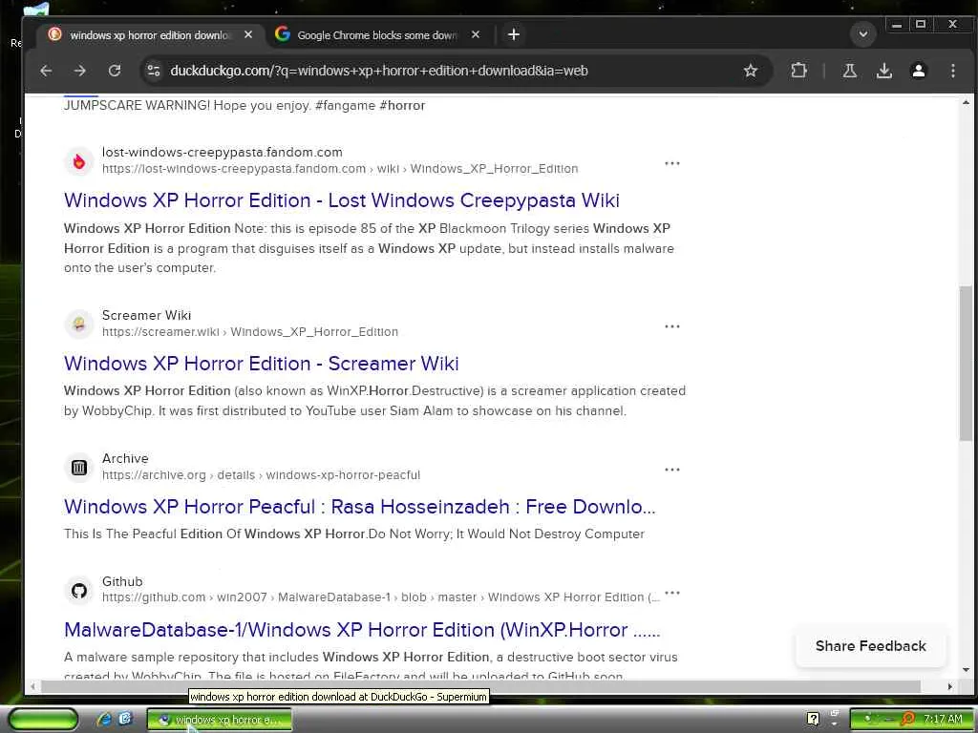Click the second quick launch icon
This screenshot has height=733, width=978.
tap(125, 720)
